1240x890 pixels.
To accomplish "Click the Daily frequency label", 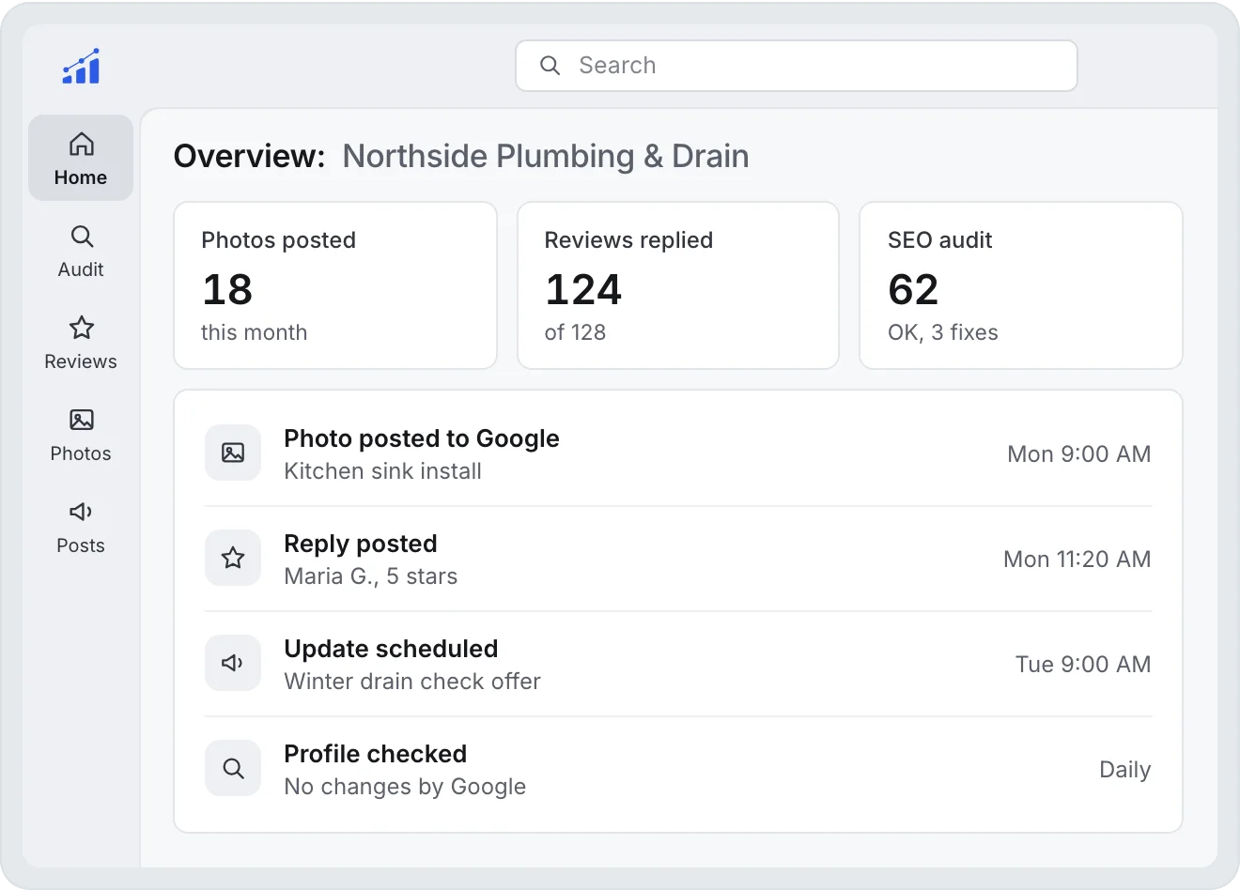I will [1125, 770].
